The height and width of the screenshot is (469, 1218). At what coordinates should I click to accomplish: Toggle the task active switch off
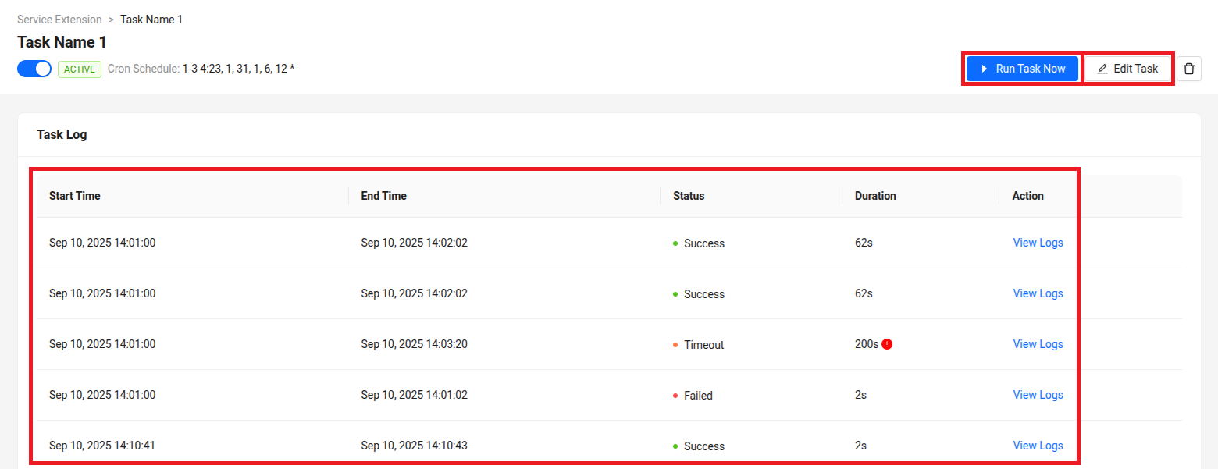(x=34, y=69)
